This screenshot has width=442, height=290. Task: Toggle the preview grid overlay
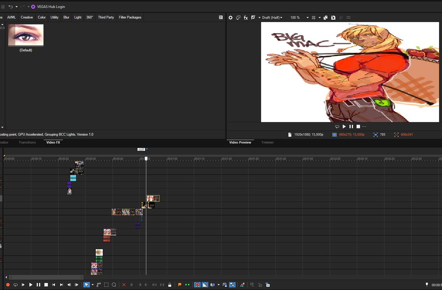(x=313, y=17)
